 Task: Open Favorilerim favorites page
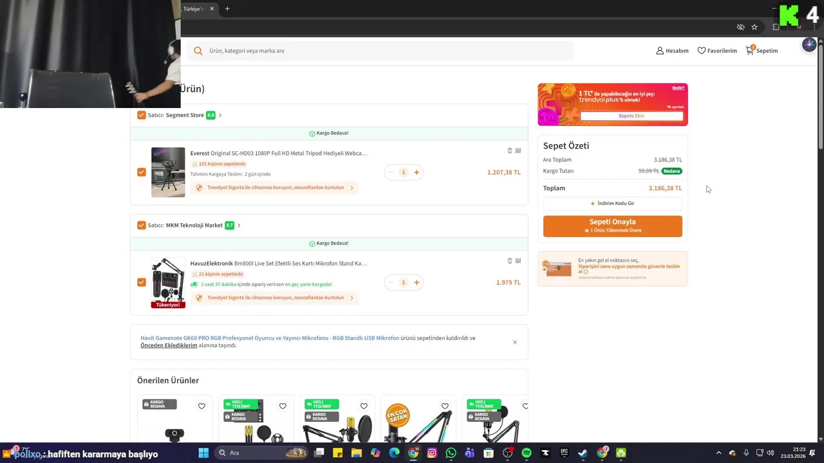tap(717, 51)
